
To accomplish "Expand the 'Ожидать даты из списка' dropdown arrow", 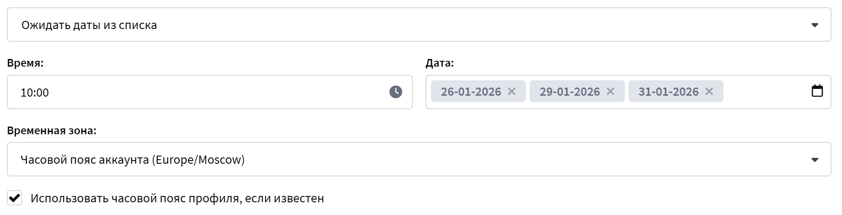I will pyautogui.click(x=815, y=25).
